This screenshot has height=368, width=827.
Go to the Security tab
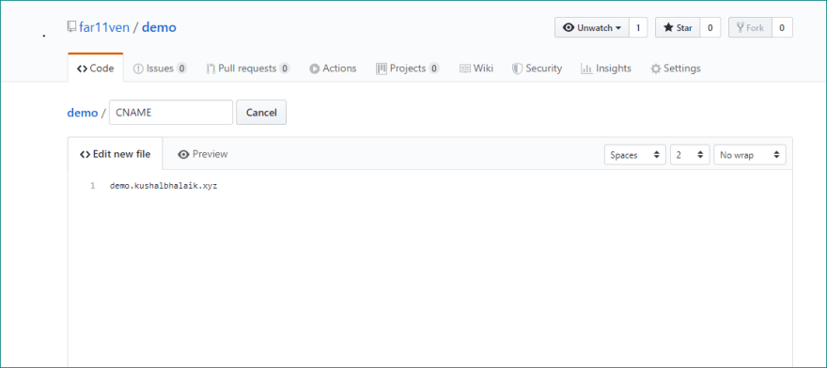click(x=537, y=68)
